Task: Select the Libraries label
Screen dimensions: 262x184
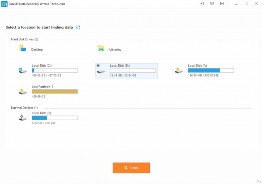Action: (x=115, y=50)
